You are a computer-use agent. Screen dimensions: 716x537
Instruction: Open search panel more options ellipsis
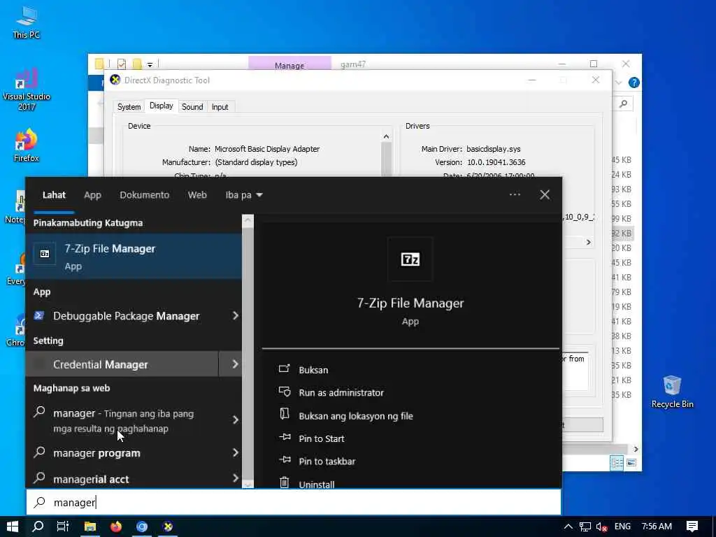click(515, 194)
